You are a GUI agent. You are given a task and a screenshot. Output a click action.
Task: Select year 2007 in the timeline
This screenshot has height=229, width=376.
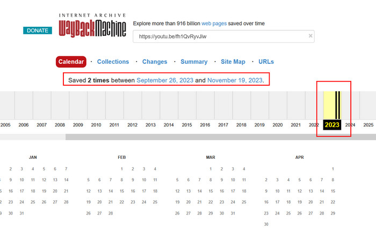coord(42,125)
